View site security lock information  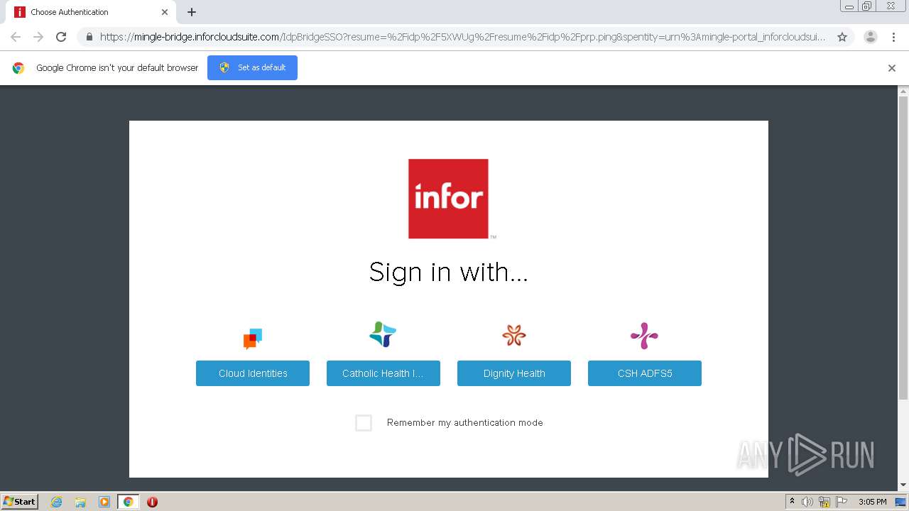pos(89,37)
